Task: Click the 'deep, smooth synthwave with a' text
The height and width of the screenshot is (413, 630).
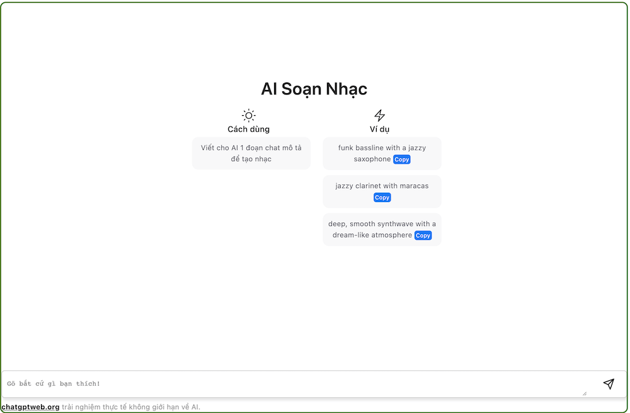Action: coord(382,223)
